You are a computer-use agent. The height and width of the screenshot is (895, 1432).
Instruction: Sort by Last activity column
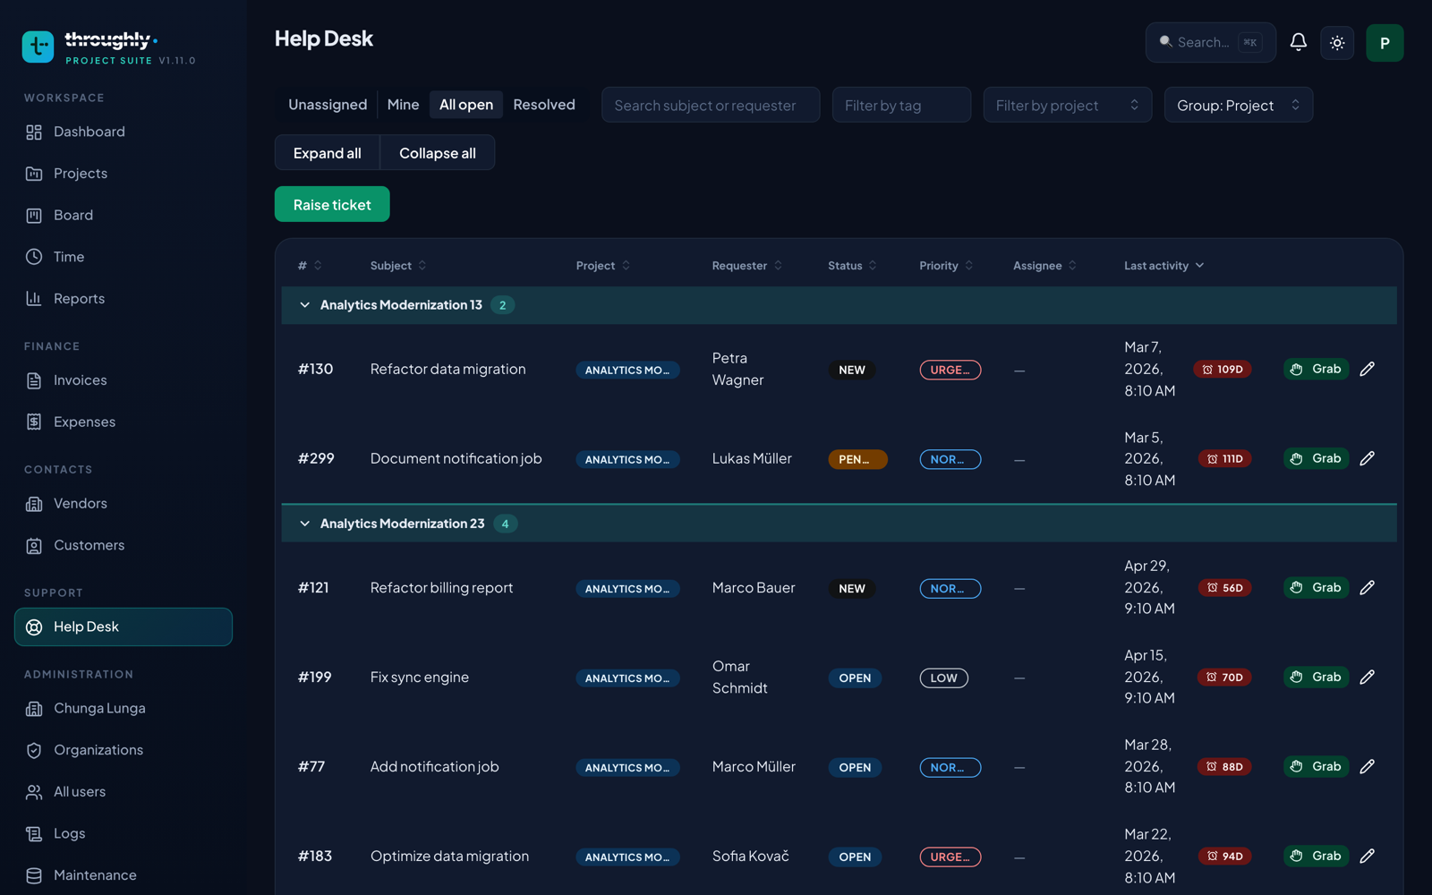(1164, 266)
